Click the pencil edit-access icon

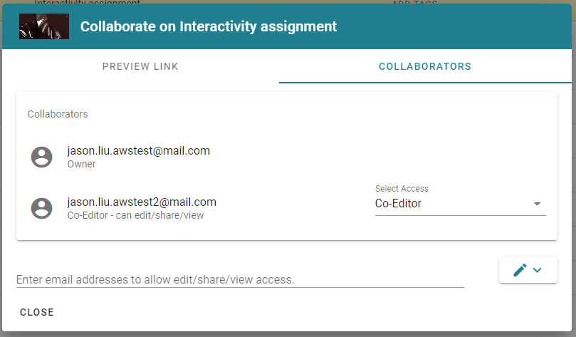click(x=520, y=270)
